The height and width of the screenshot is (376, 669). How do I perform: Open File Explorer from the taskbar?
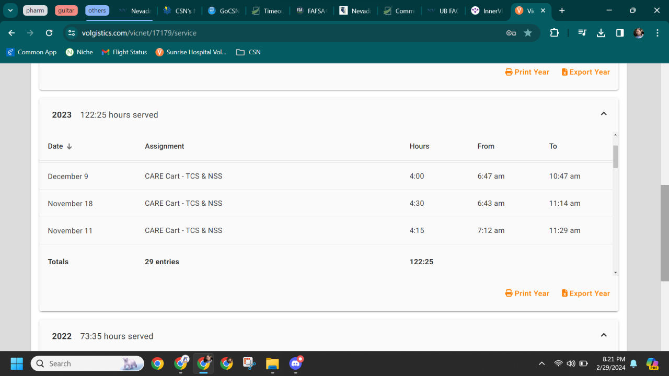point(272,363)
